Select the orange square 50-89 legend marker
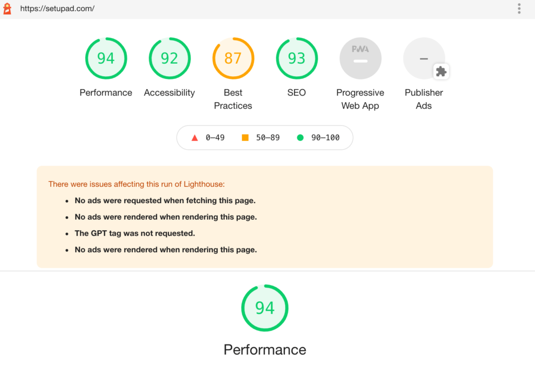The height and width of the screenshot is (367, 535). pos(245,137)
